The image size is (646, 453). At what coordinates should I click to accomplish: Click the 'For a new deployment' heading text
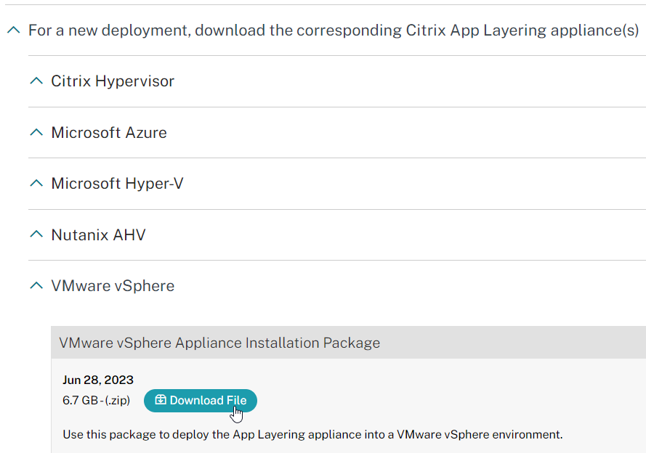pos(334,30)
